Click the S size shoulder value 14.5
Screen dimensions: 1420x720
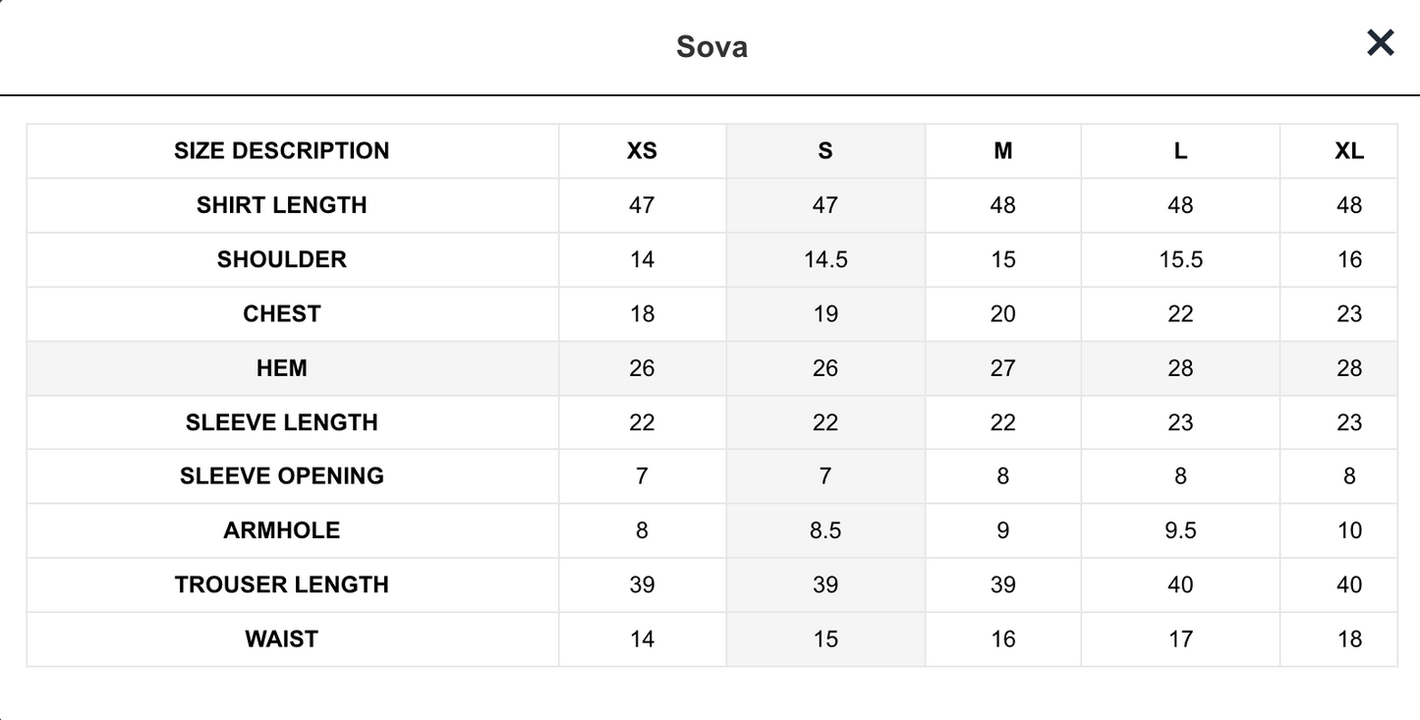(x=824, y=259)
